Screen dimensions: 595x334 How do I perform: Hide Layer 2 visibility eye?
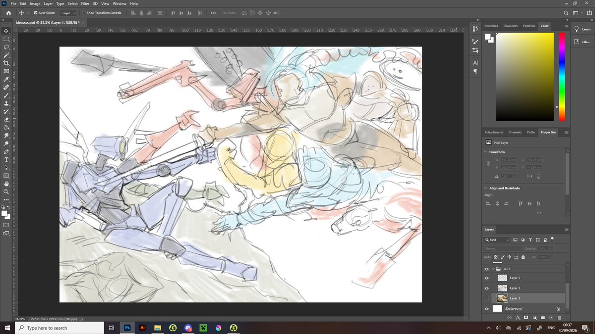click(x=486, y=278)
